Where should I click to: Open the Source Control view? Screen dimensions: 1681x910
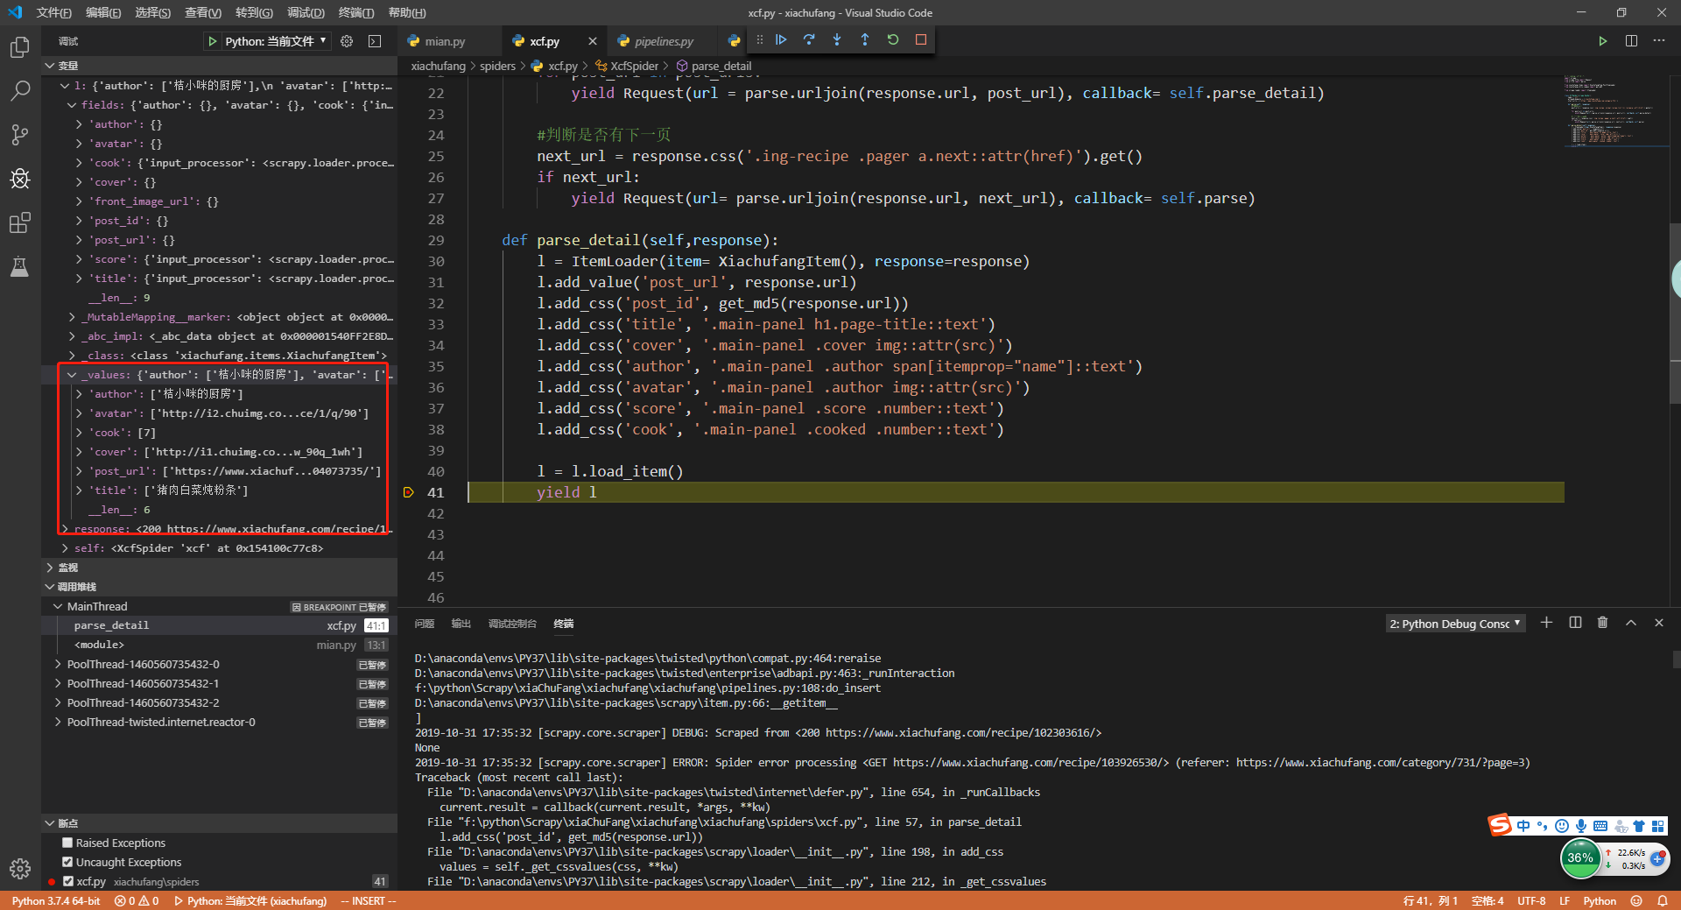19,135
